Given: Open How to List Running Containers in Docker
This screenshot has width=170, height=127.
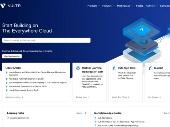Looking at the screenshot, I should click(26, 79).
